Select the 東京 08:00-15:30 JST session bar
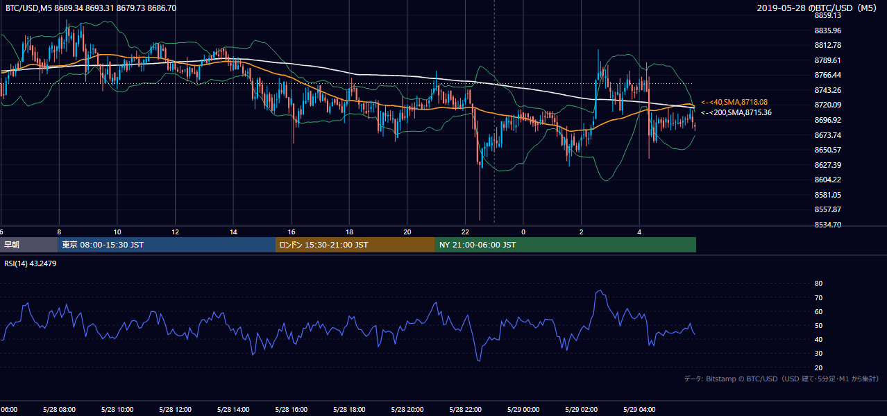This screenshot has width=887, height=416. pyautogui.click(x=167, y=245)
